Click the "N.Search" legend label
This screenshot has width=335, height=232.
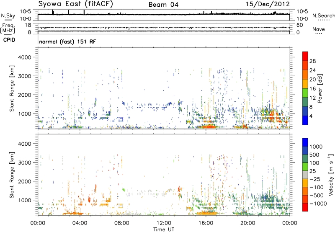[x=323, y=15]
